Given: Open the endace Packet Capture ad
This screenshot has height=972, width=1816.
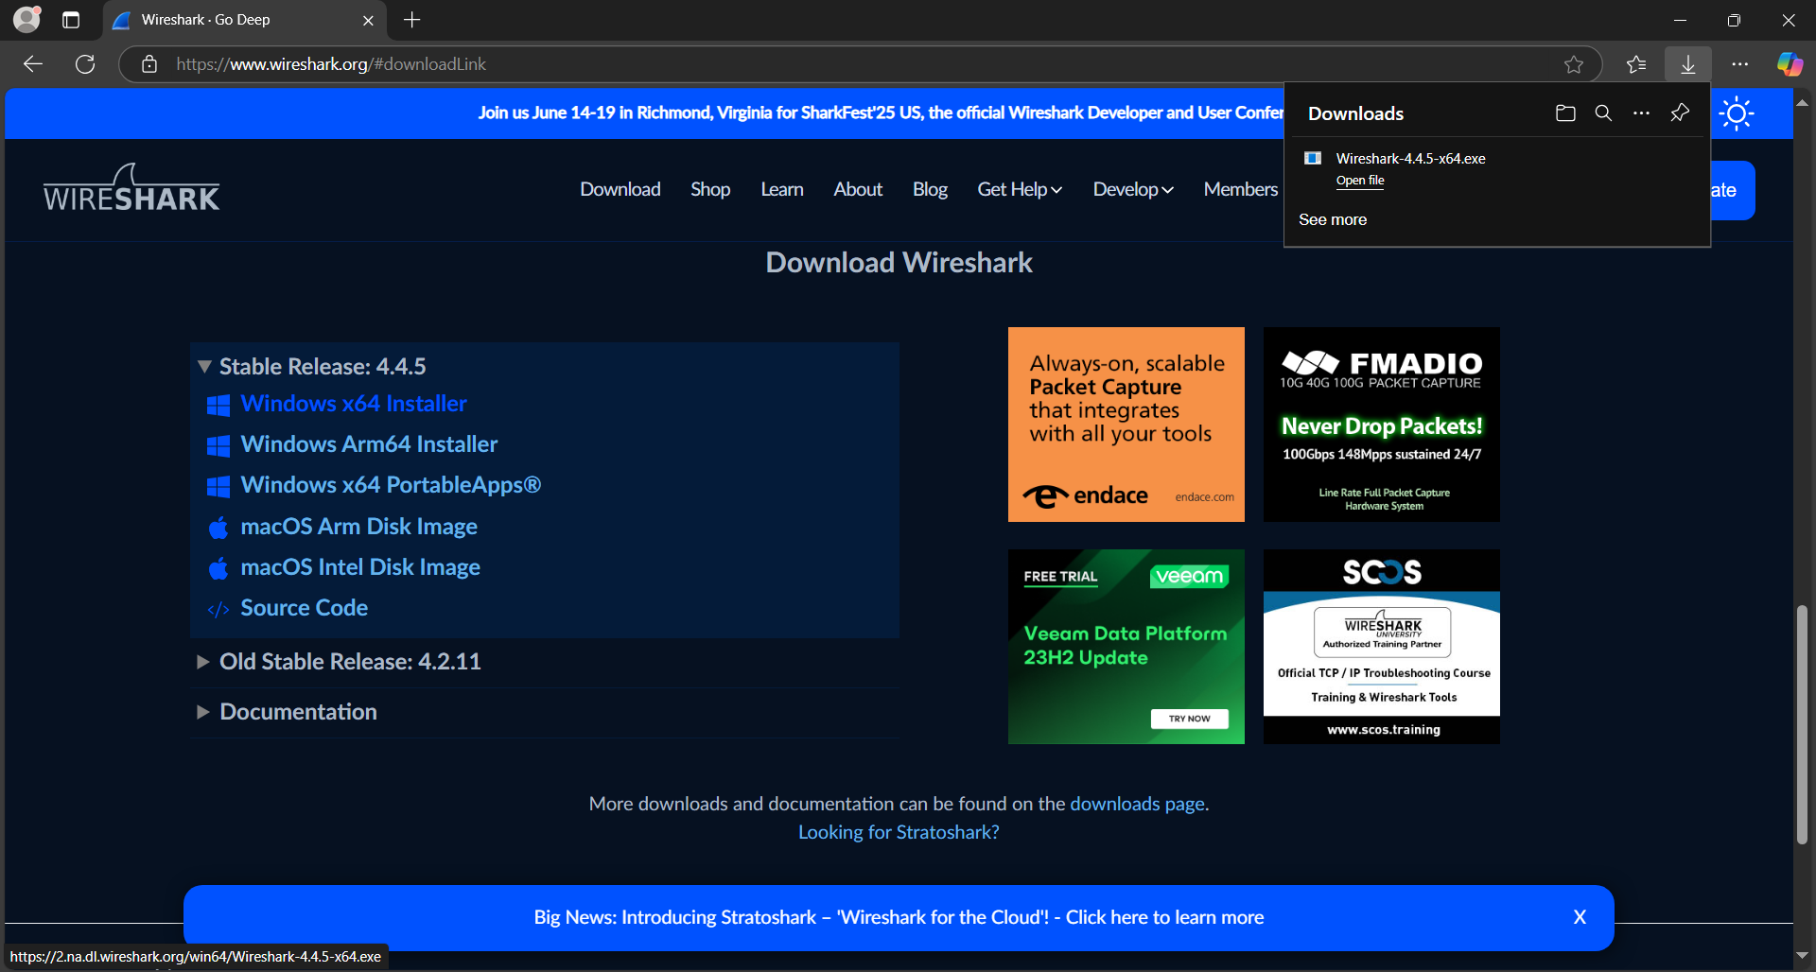Looking at the screenshot, I should [1126, 425].
